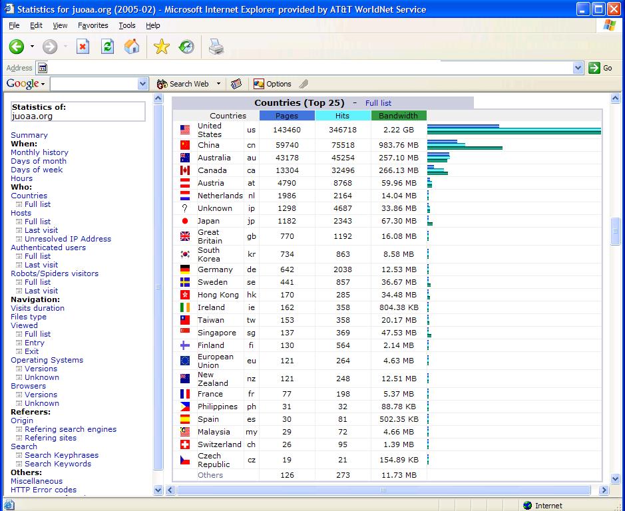Viewport: 625px width, 511px height.
Task: Click the Sweden flag icon
Action: (185, 282)
